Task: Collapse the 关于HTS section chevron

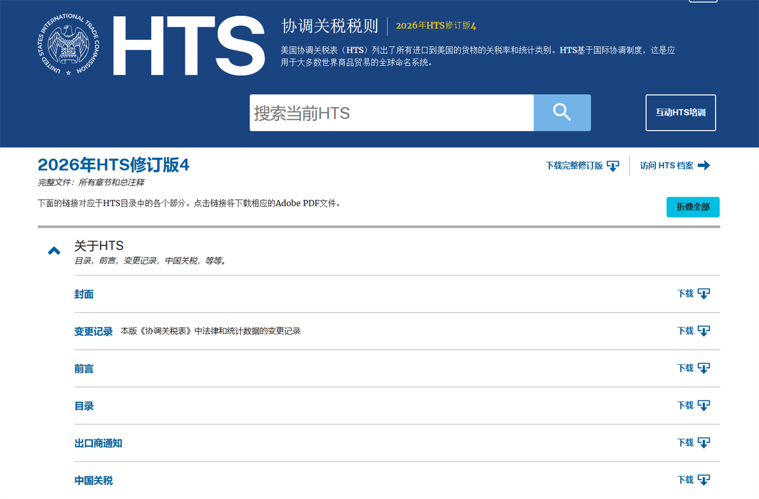Action: (x=54, y=251)
